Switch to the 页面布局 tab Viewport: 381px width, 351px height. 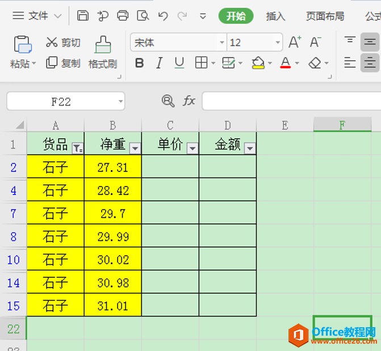[325, 16]
